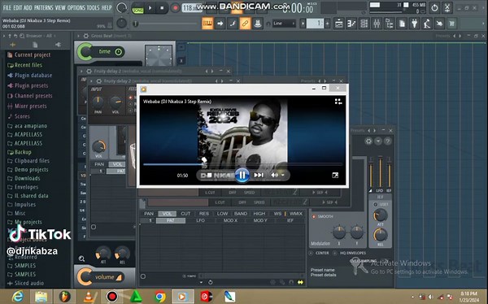Select the MOD X tab

click(x=230, y=220)
